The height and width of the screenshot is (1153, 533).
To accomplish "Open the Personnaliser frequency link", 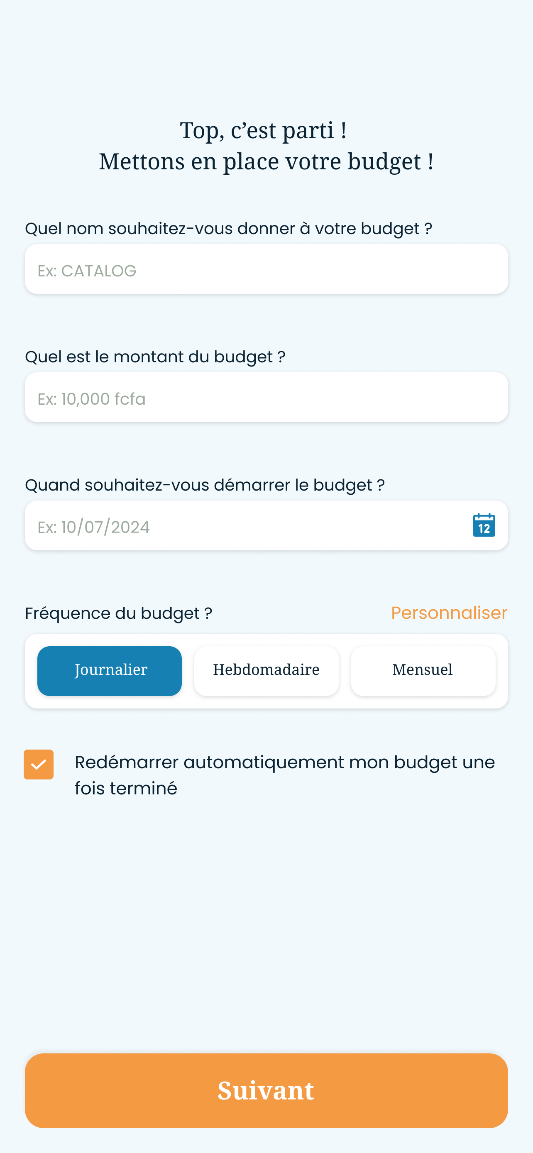I will (449, 613).
